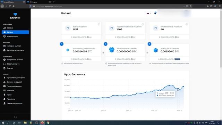Image resolution: width=222 pixels, height=125 pixels.
Task: Click the Kryptex diamond logo
Action: point(15,14)
